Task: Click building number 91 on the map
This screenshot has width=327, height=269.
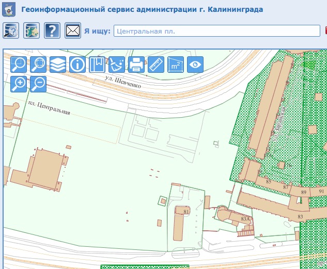Action: click(x=321, y=191)
